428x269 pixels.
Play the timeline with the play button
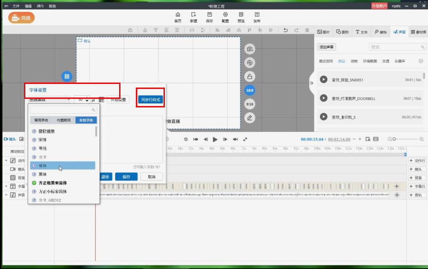pyautogui.click(x=215, y=139)
